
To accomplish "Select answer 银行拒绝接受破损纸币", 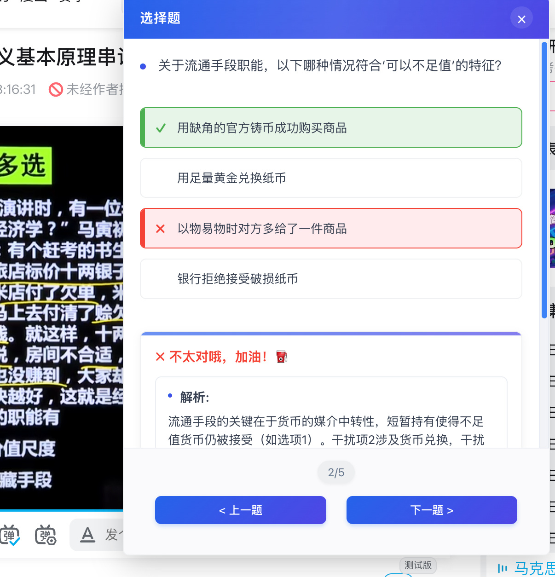I will point(331,279).
